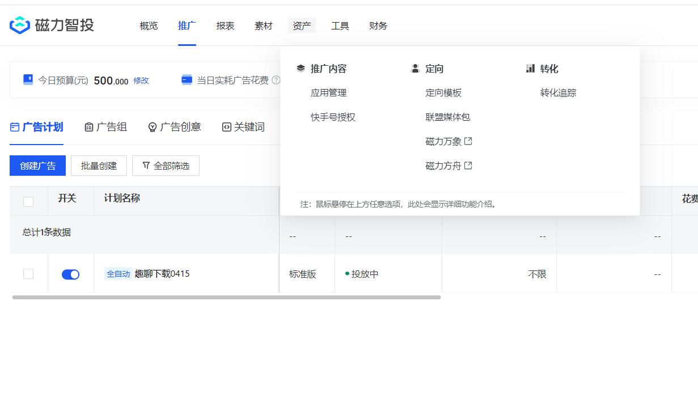Click the 磁力智投 logo icon
698x415 pixels.
point(20,25)
